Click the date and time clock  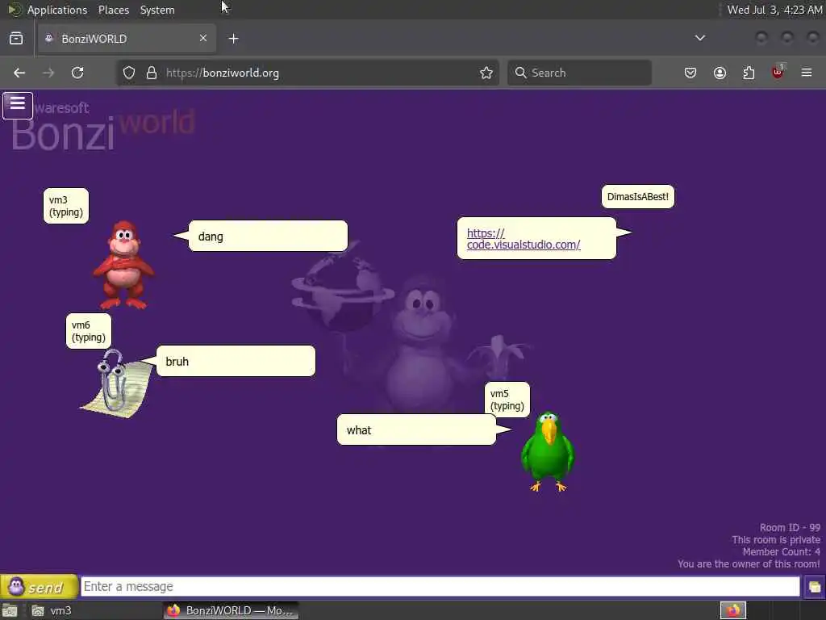click(x=774, y=10)
